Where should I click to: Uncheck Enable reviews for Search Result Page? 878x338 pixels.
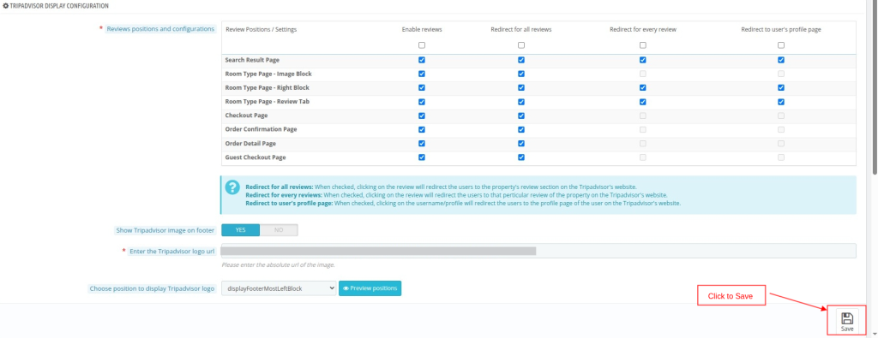[x=422, y=60]
